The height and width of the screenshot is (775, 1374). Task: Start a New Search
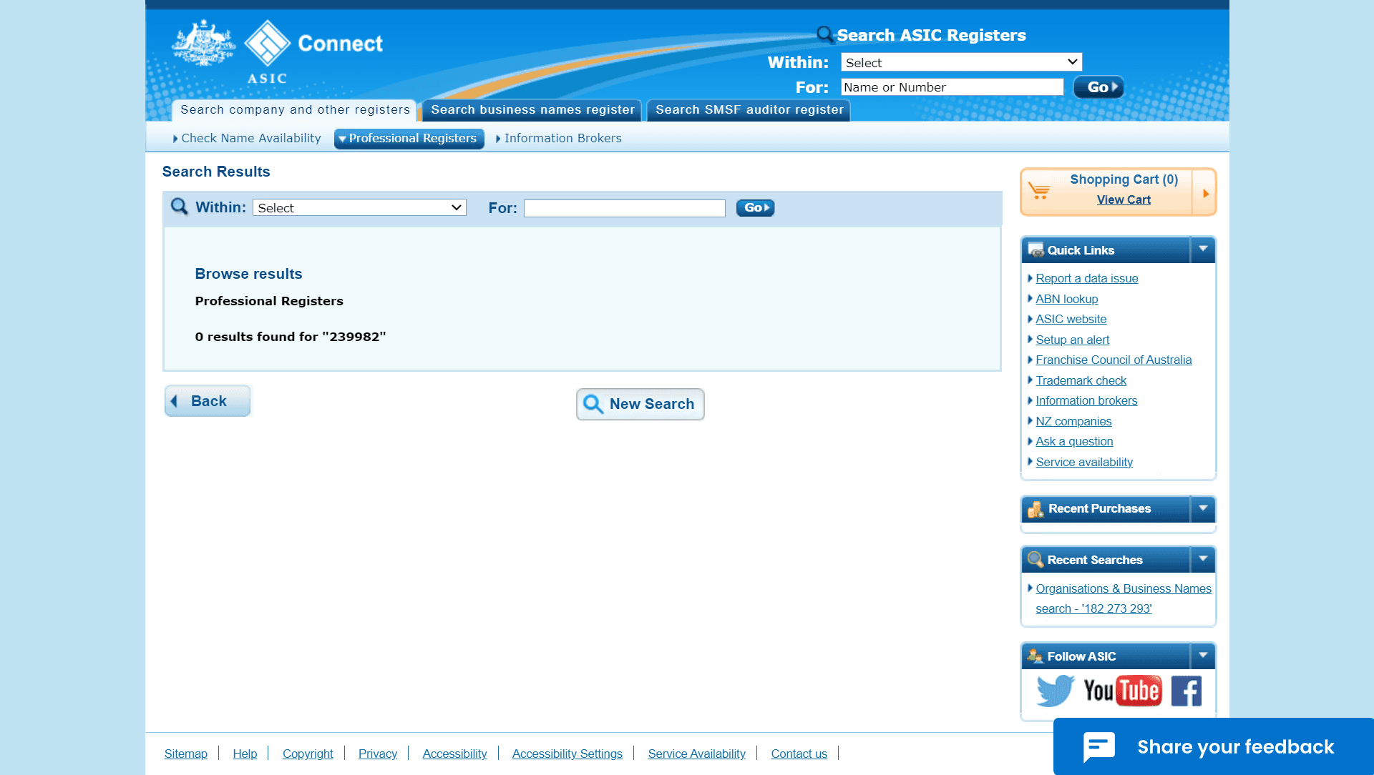(640, 404)
